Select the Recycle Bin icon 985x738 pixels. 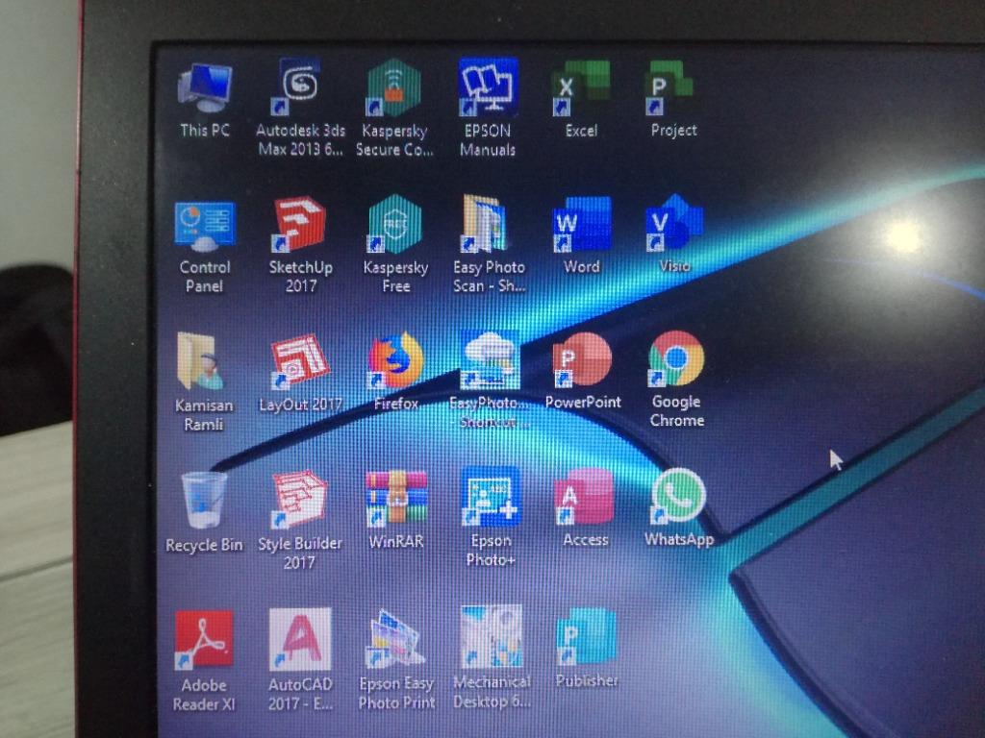click(204, 501)
